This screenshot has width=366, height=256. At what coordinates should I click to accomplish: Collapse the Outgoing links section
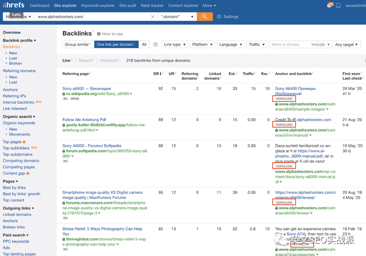(x=18, y=208)
